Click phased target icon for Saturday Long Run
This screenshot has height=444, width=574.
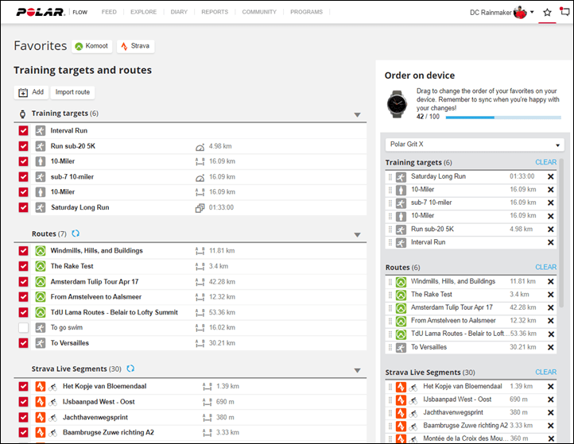point(200,208)
